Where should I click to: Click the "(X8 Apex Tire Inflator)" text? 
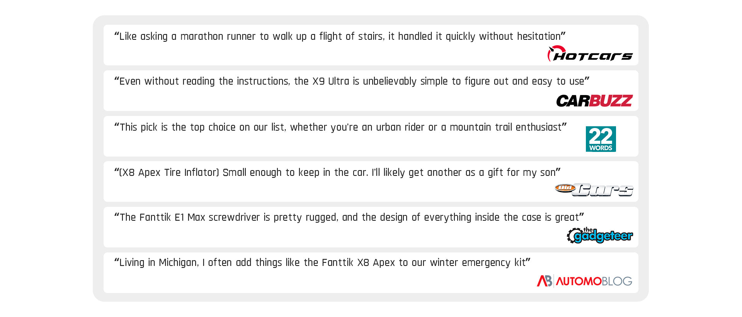coord(169,172)
